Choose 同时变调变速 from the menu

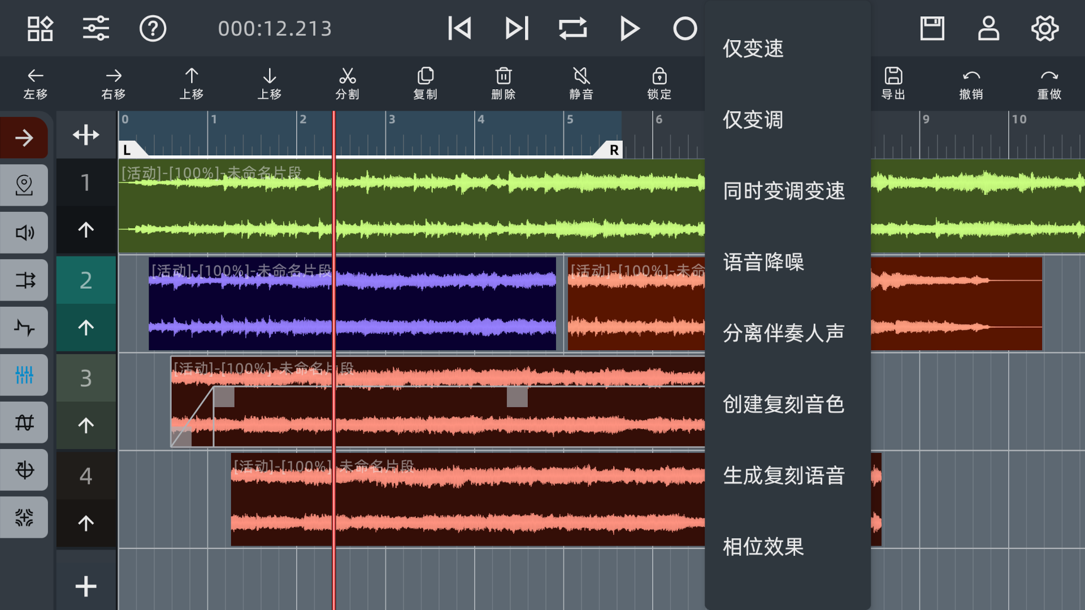(x=784, y=191)
